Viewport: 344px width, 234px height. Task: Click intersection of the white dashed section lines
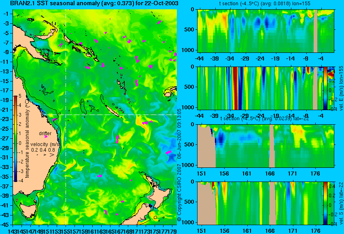tap(66, 115)
